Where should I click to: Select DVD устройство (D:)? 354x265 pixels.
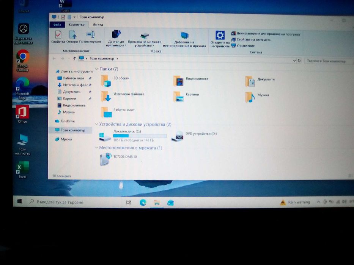click(x=194, y=136)
